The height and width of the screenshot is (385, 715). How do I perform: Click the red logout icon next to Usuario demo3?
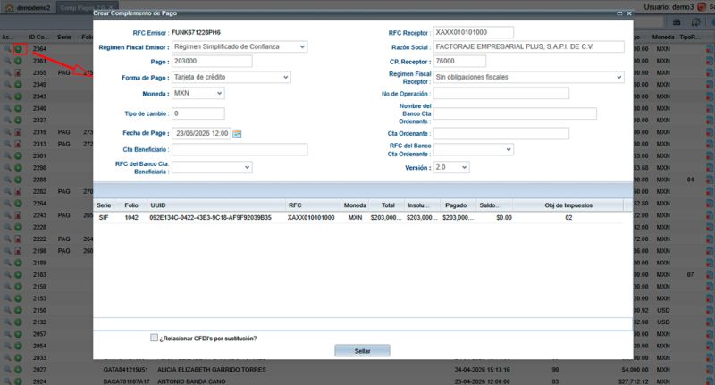pyautogui.click(x=702, y=7)
